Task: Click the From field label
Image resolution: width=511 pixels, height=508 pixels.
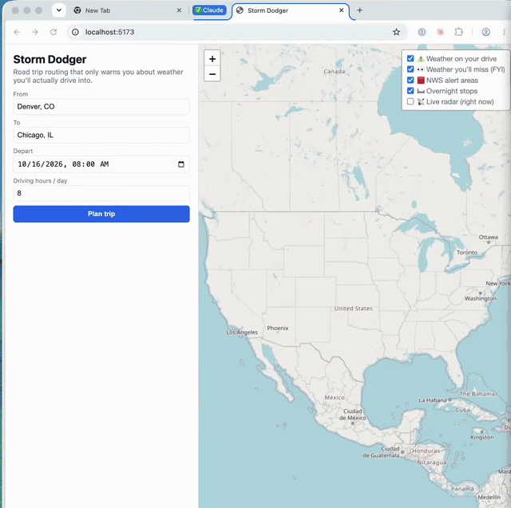Action: pos(21,94)
